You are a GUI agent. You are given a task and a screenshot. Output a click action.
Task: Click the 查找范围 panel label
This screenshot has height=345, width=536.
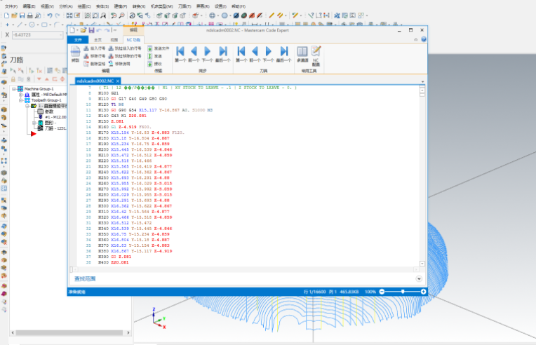coord(86,279)
